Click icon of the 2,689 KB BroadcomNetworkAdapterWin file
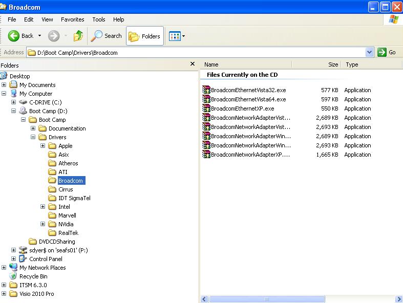The height and width of the screenshot is (303, 403). coord(206,136)
